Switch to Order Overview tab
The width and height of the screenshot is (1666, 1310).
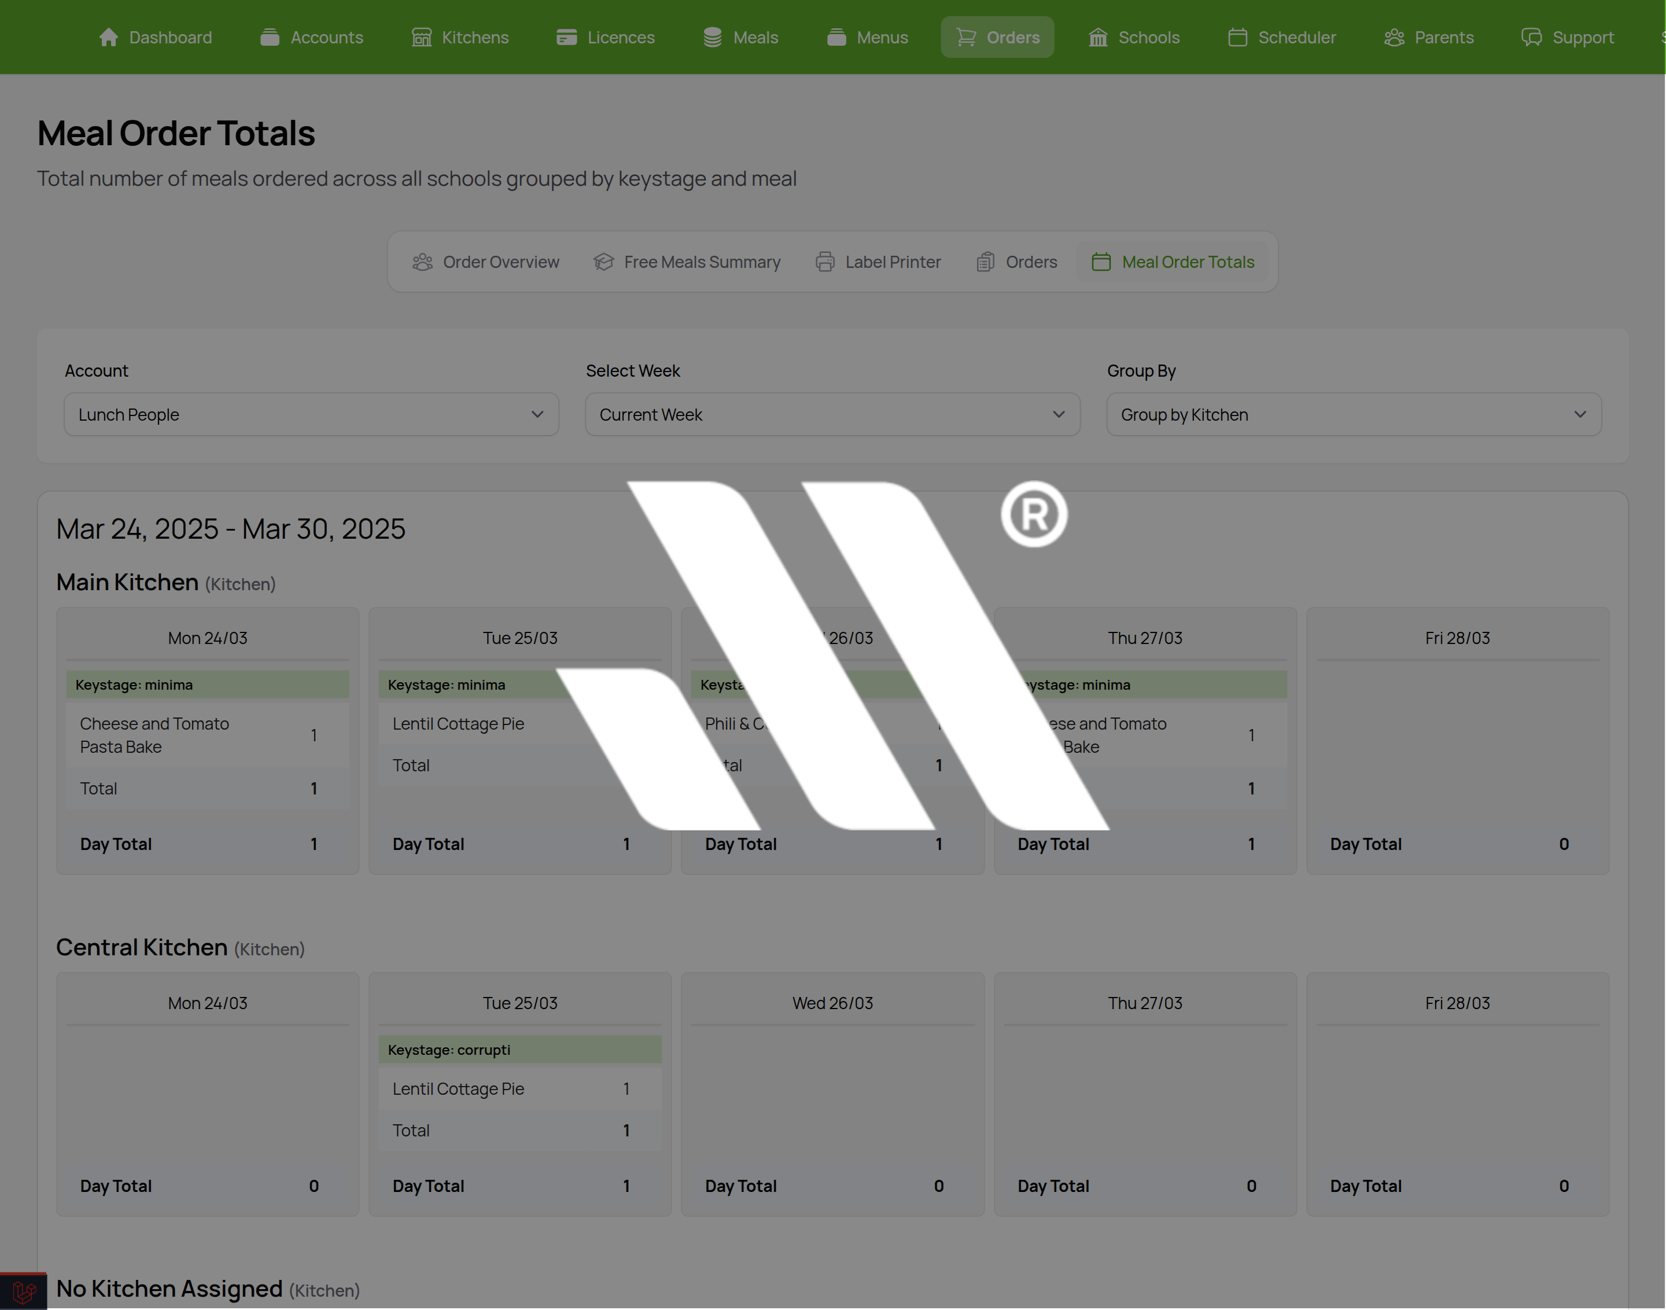486,262
